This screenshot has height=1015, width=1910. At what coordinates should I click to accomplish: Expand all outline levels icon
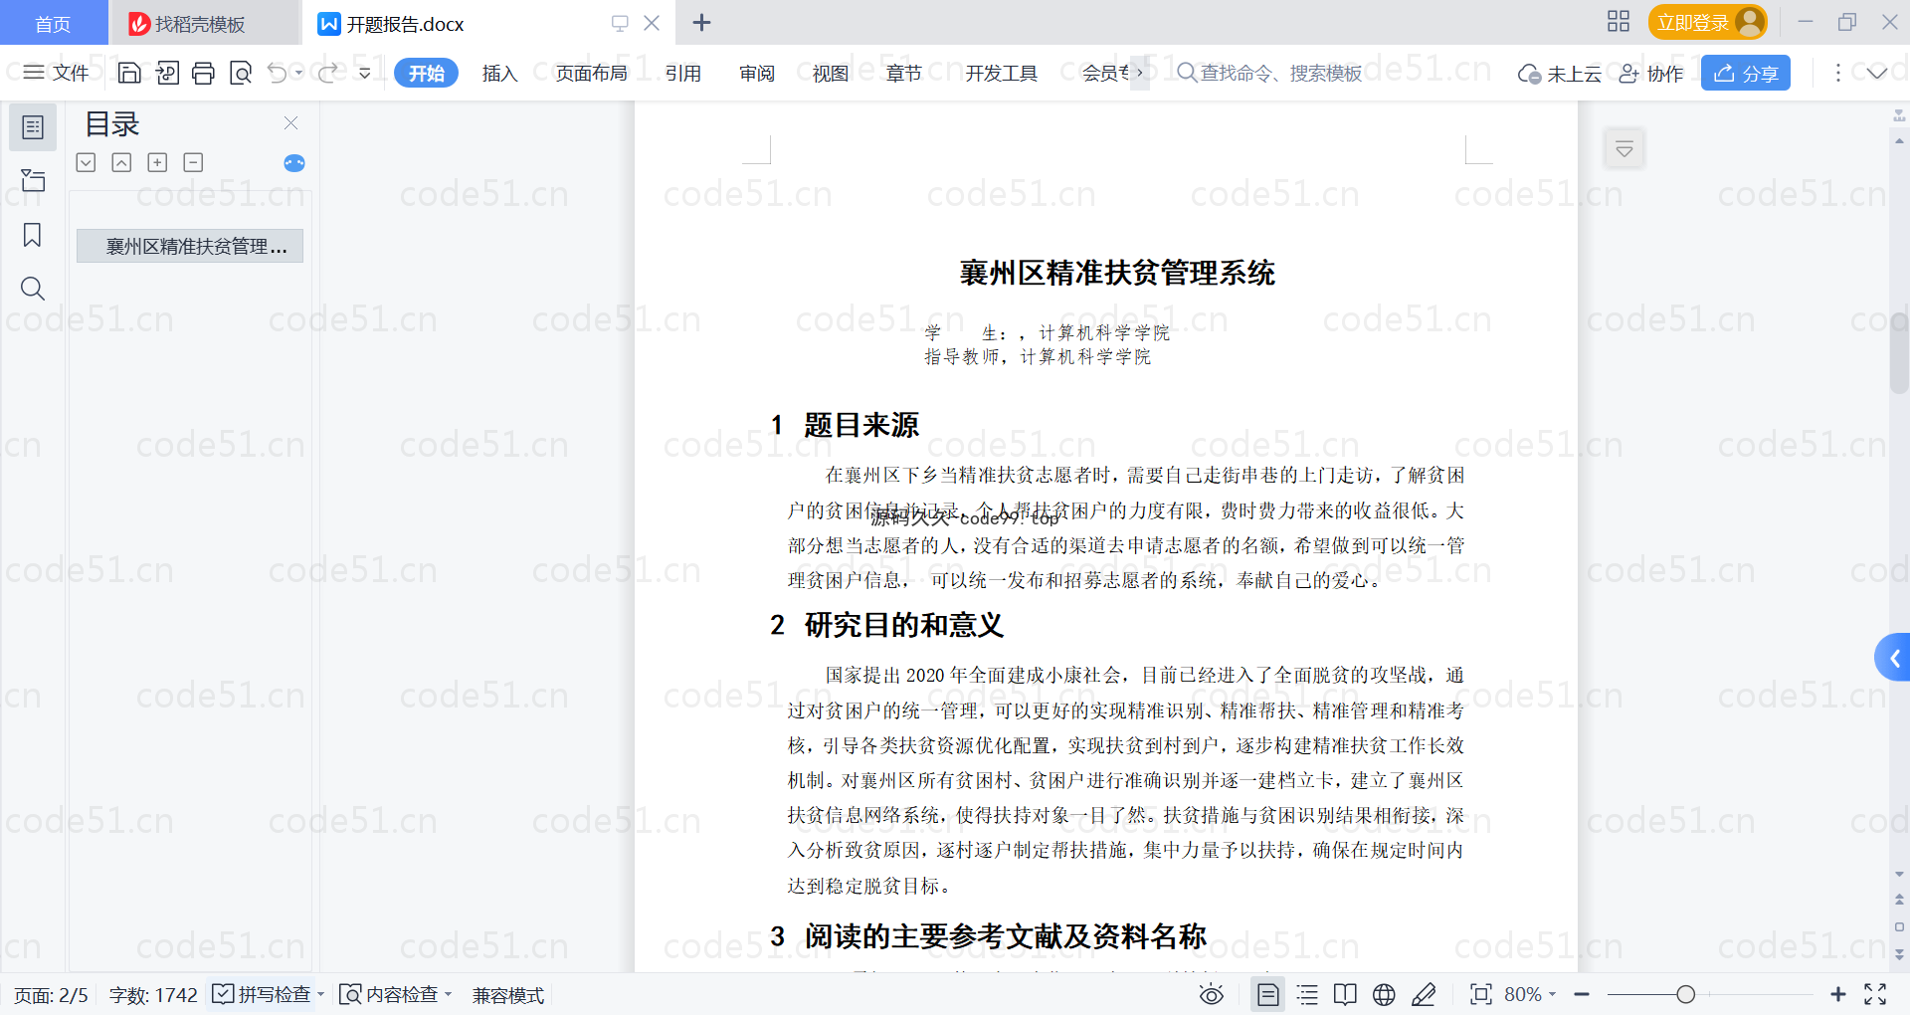[x=87, y=162]
